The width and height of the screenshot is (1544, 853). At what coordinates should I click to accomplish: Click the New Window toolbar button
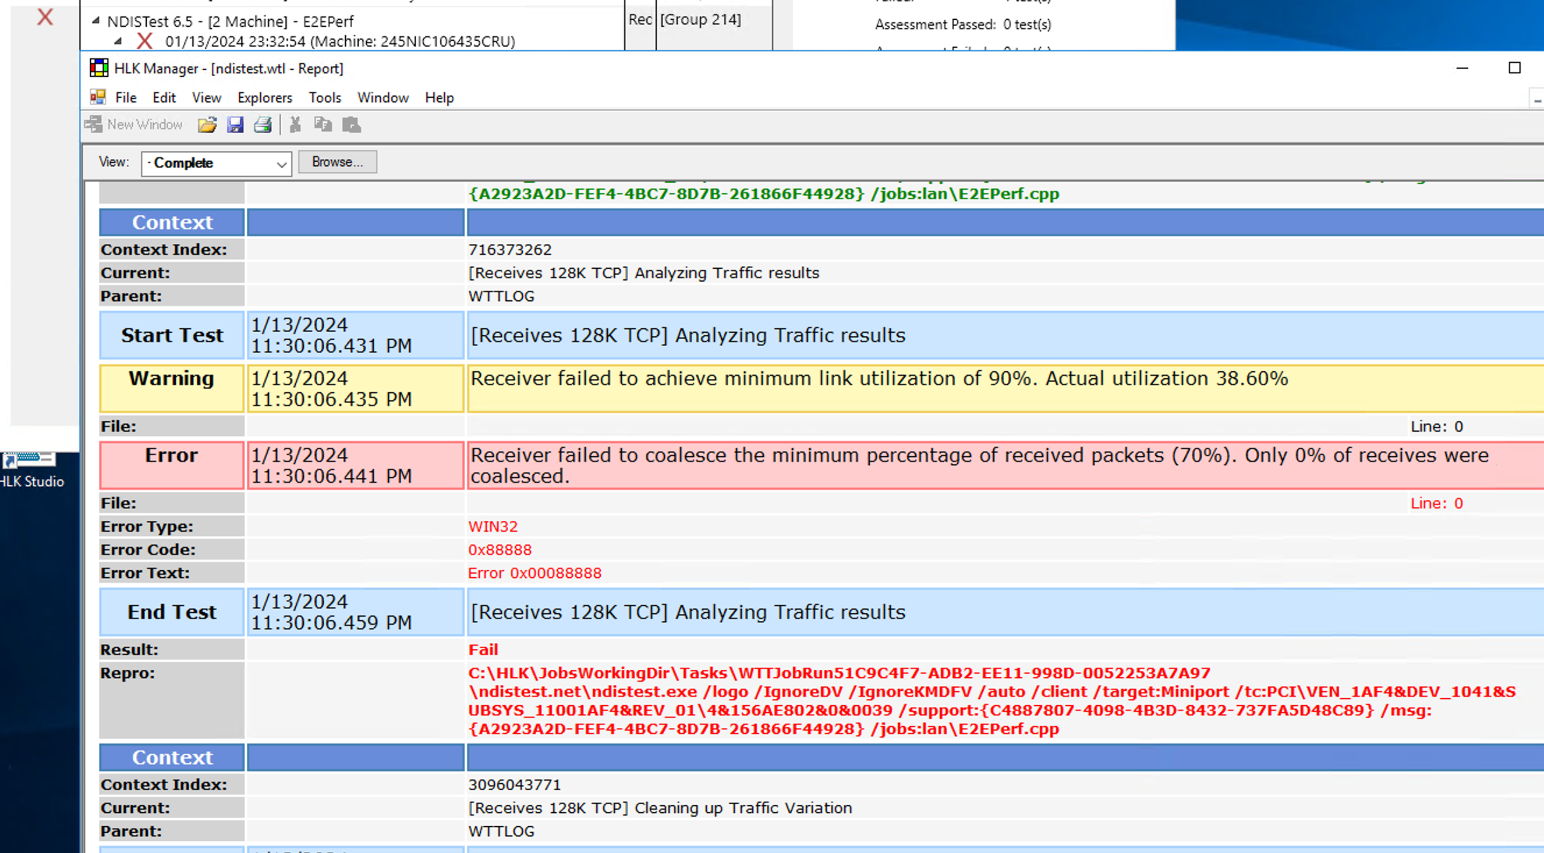(x=134, y=125)
